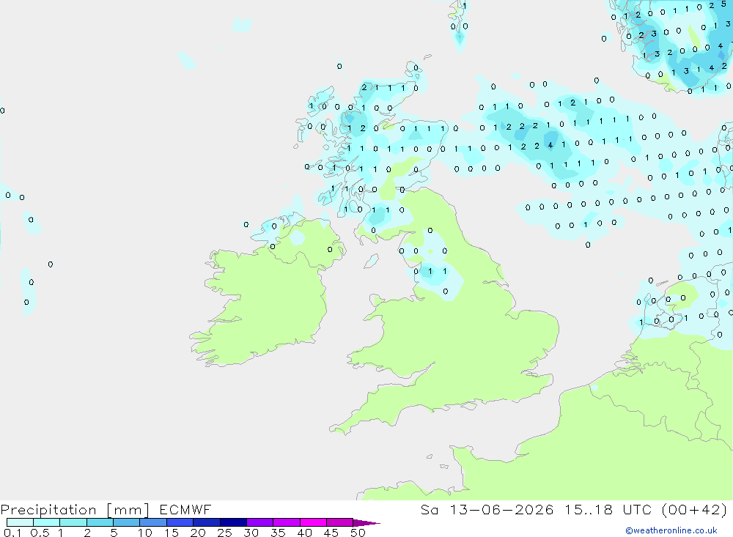This screenshot has width=733, height=537.
Task: Click the legend number '50'
Action: point(358,533)
